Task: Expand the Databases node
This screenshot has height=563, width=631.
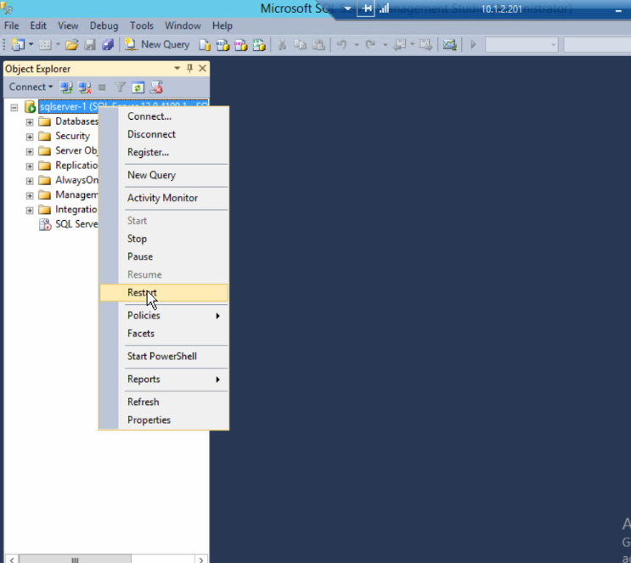Action: click(x=30, y=122)
